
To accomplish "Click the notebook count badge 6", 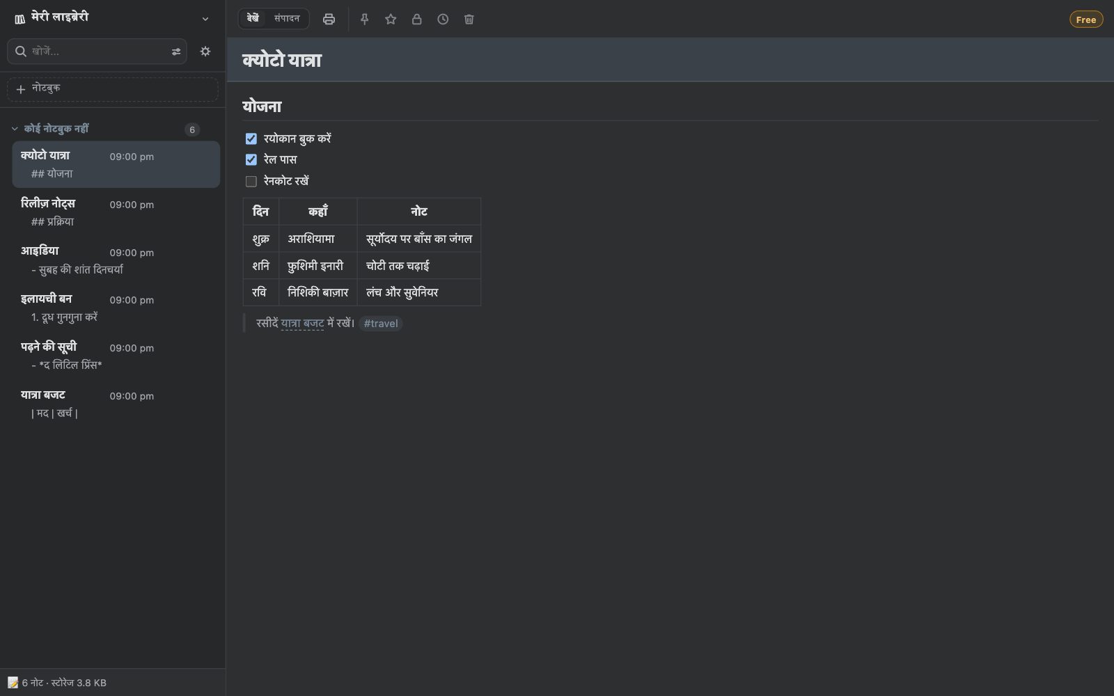I will tap(192, 129).
